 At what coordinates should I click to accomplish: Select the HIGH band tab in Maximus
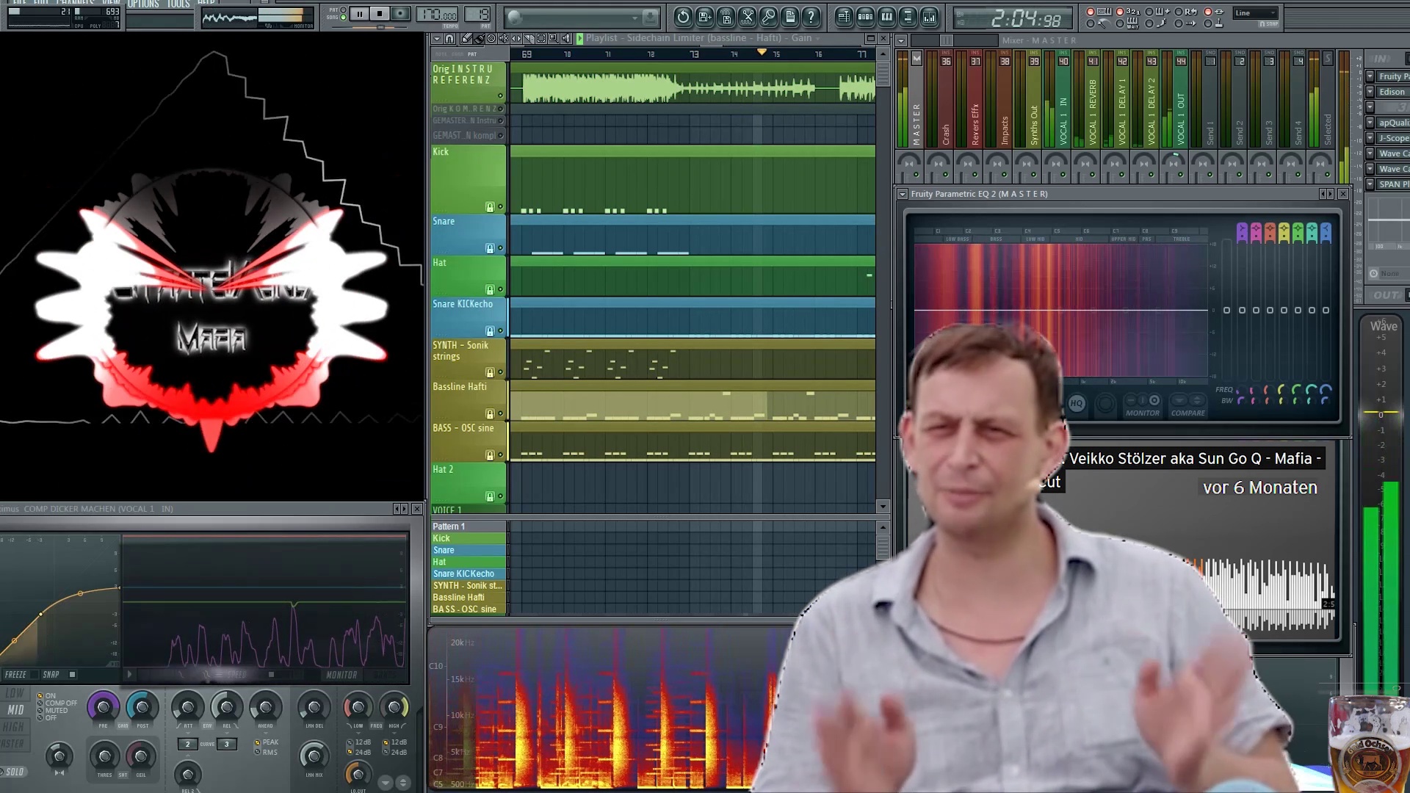[13, 726]
